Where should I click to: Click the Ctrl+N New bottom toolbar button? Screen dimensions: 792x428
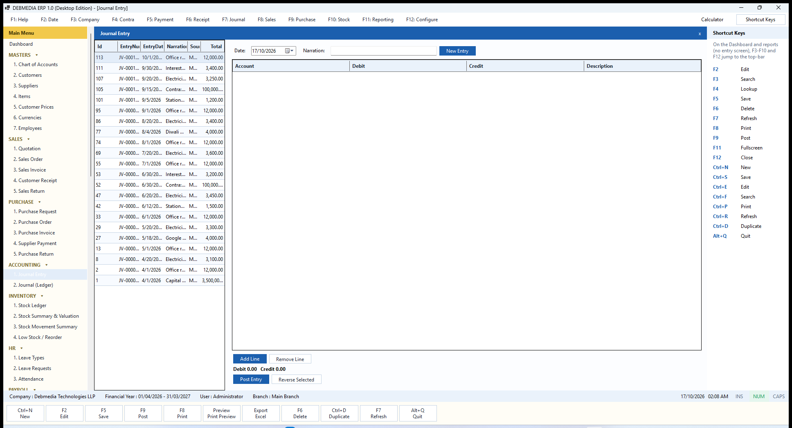coord(25,413)
